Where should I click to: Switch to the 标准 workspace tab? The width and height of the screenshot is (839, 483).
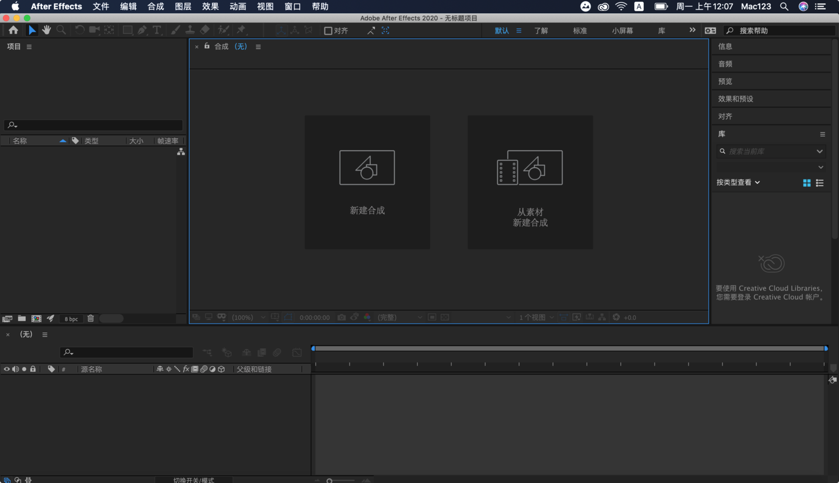tap(580, 31)
